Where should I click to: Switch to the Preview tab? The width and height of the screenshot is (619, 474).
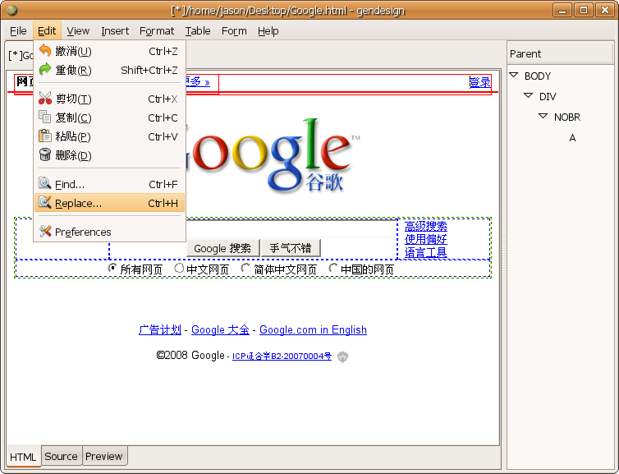[x=104, y=456]
